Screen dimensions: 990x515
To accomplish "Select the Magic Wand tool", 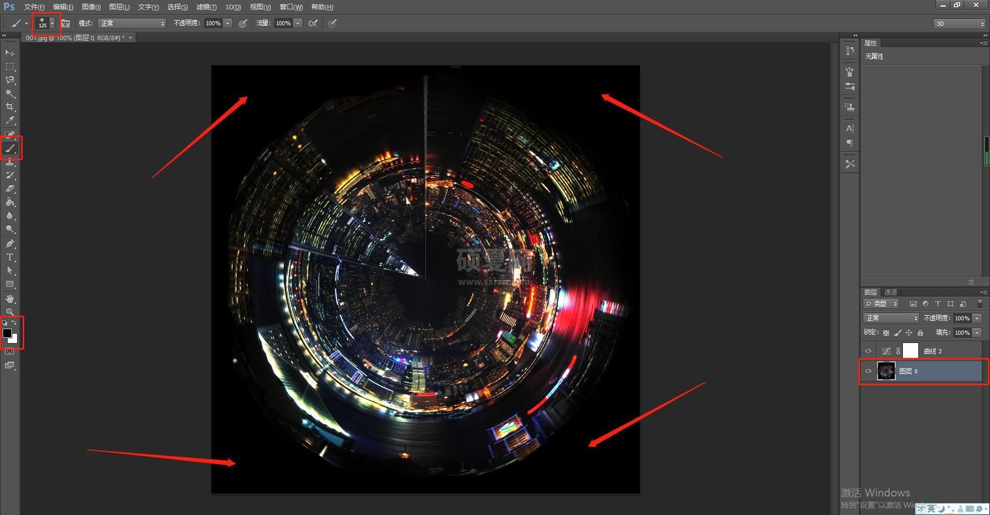I will coord(10,93).
